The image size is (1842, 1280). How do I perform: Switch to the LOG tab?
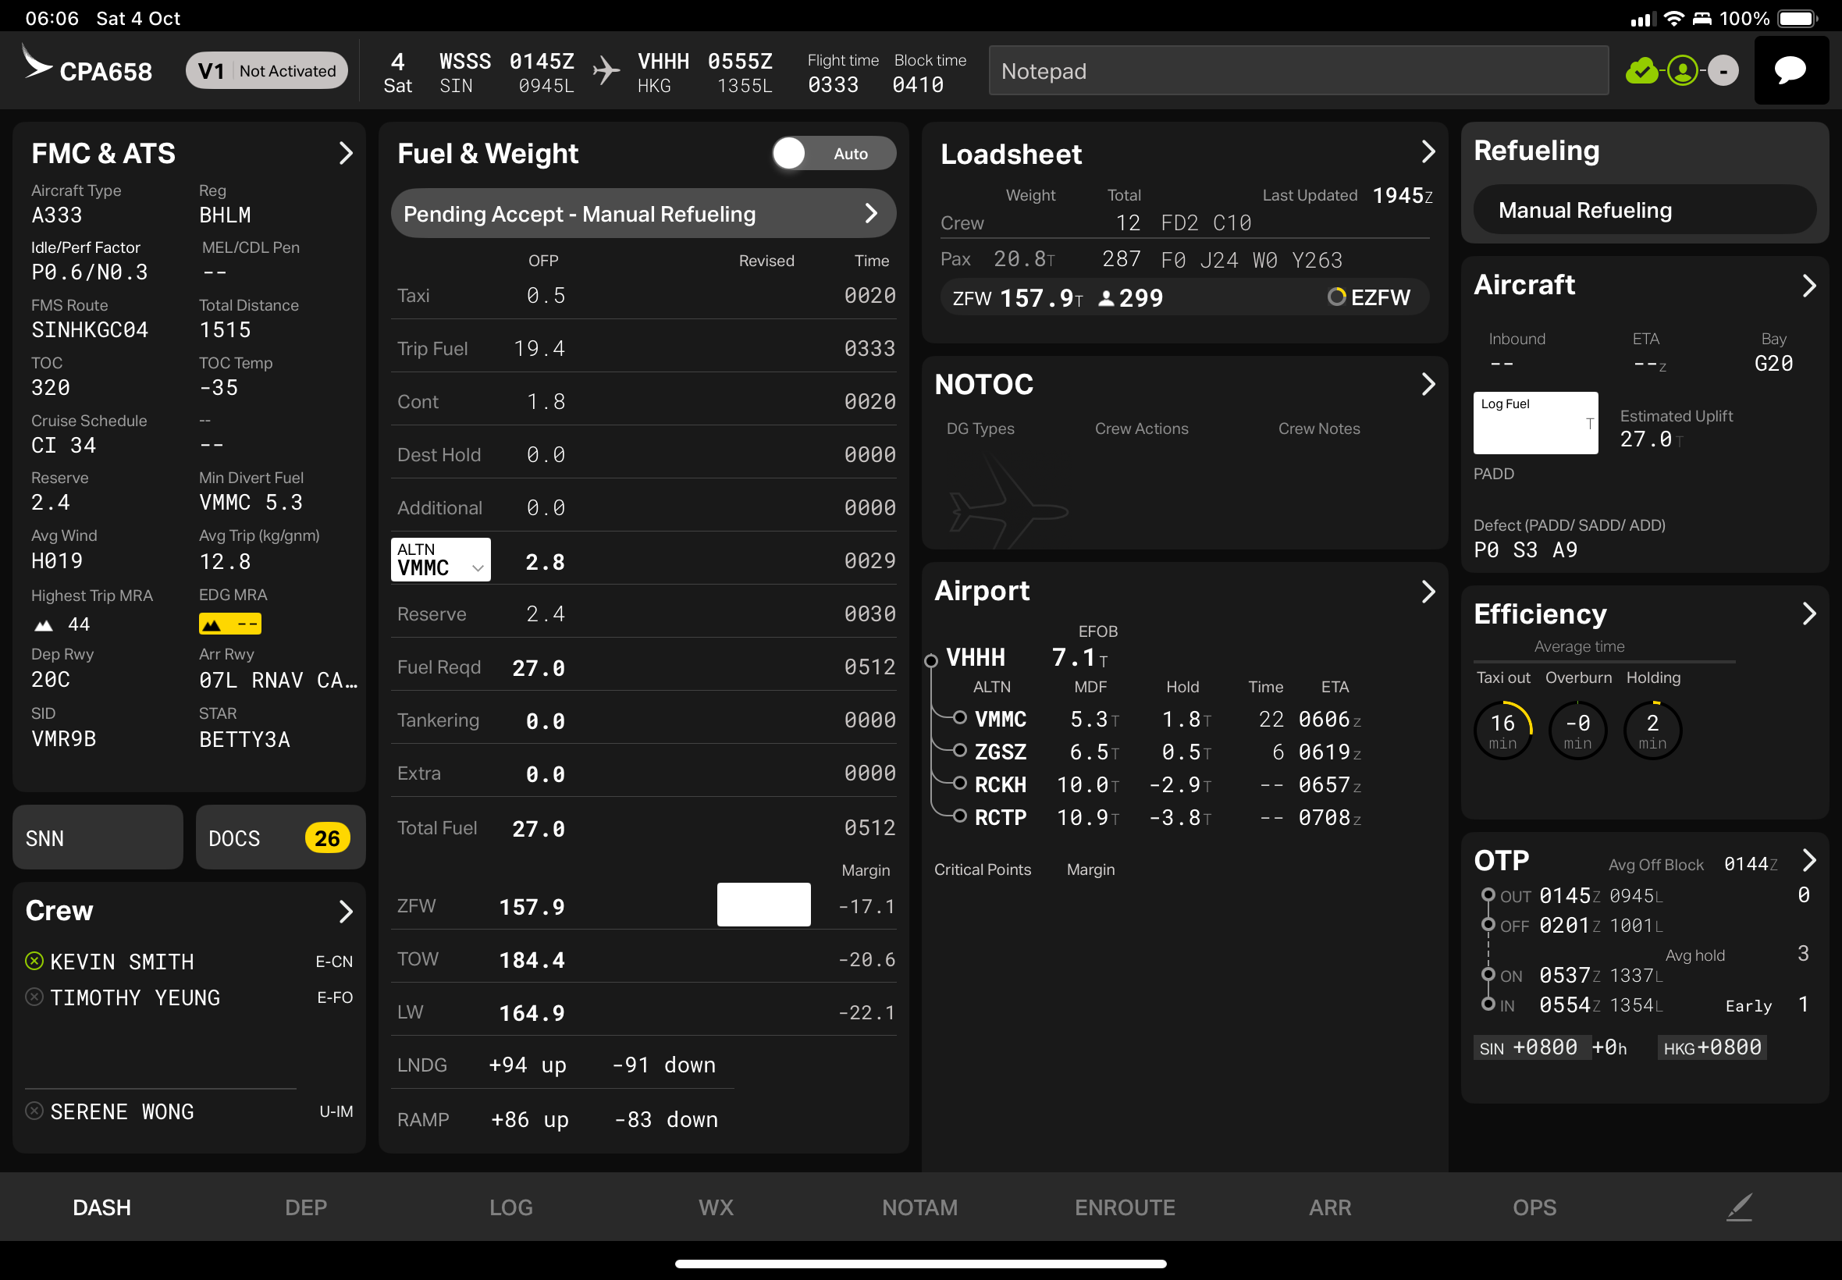click(x=510, y=1207)
